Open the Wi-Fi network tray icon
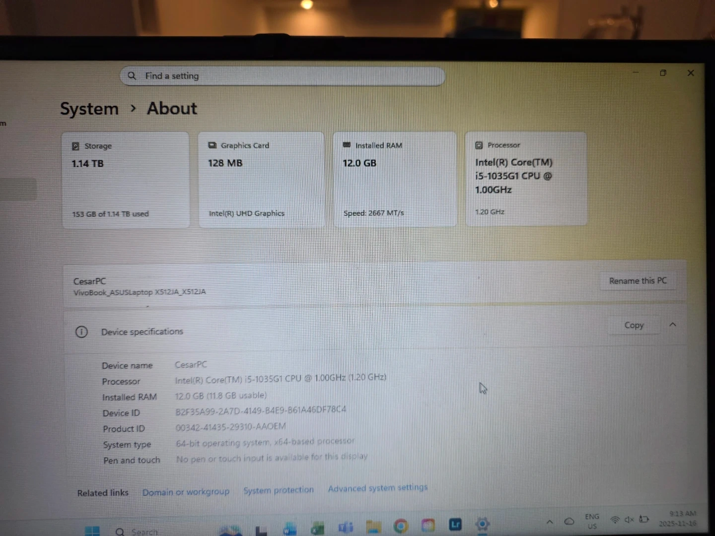Screen dimensions: 715x536 615,520
